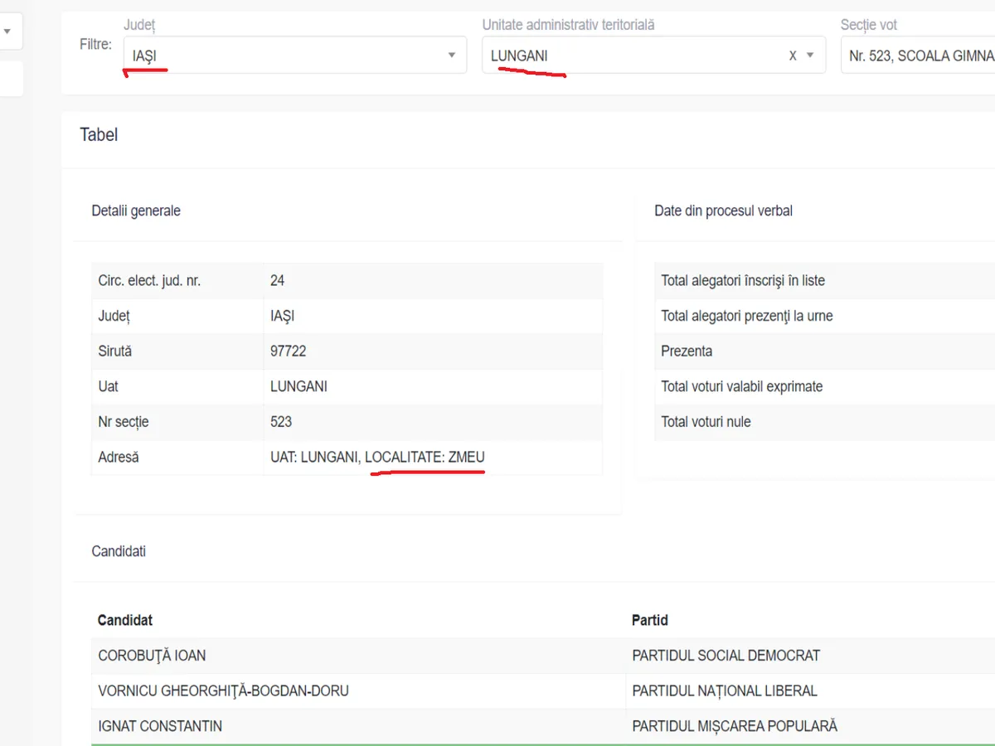Click the Sirută value 97722
The height and width of the screenshot is (746, 995).
(x=289, y=351)
